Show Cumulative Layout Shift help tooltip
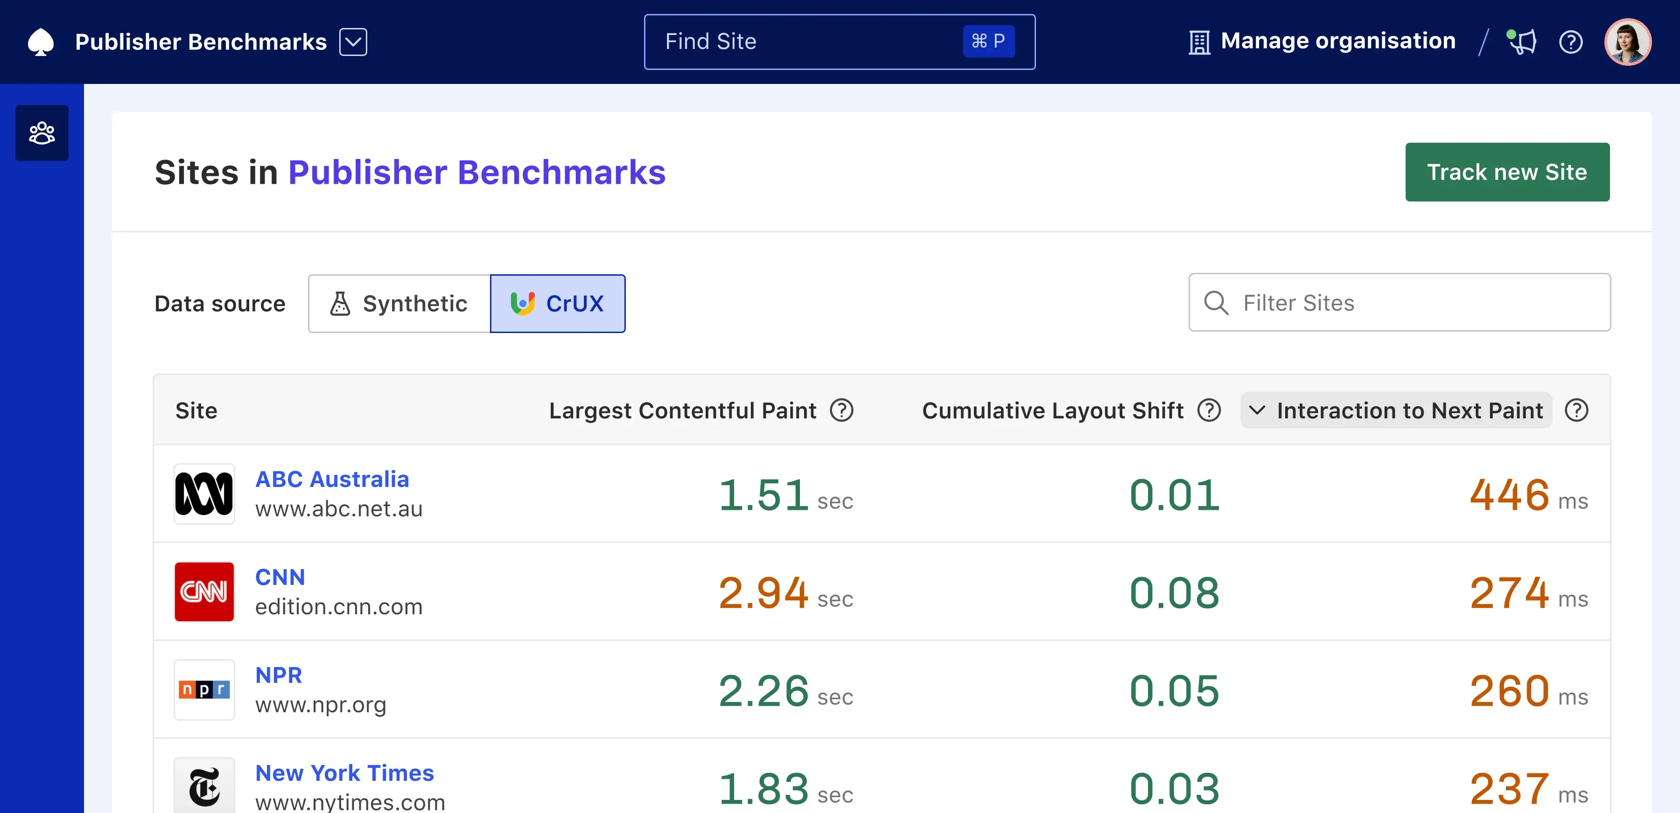The height and width of the screenshot is (813, 1680). click(x=1209, y=411)
